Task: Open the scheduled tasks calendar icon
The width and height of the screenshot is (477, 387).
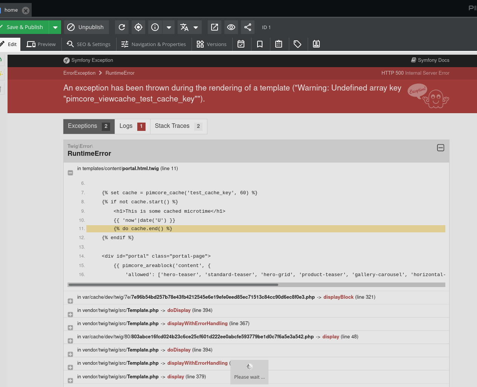Action: coord(241,44)
